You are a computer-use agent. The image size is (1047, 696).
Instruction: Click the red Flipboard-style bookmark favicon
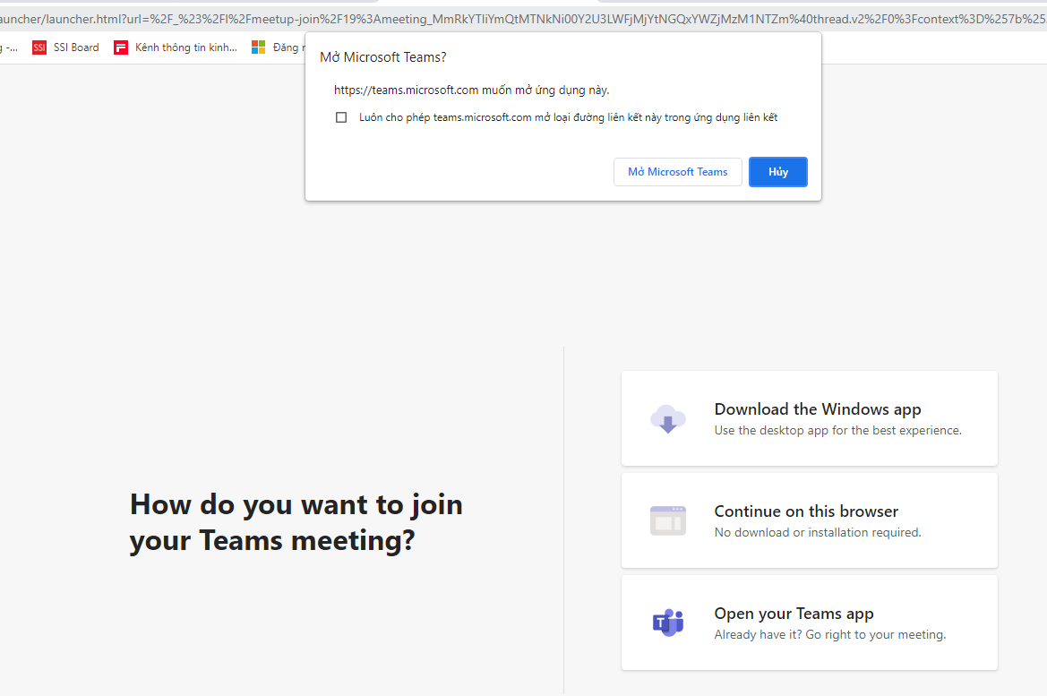pyautogui.click(x=121, y=47)
